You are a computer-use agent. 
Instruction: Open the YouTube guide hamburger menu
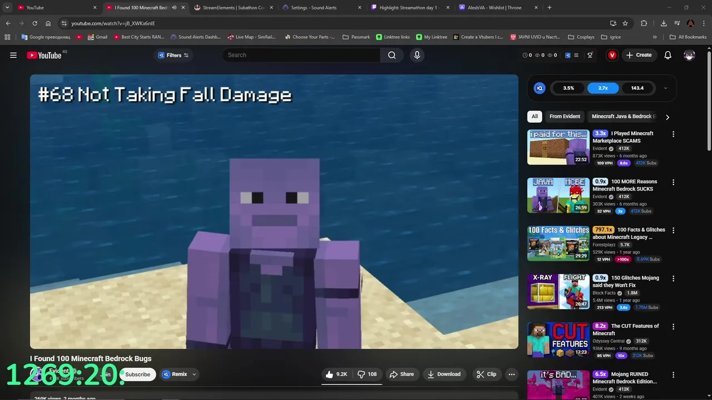13,55
